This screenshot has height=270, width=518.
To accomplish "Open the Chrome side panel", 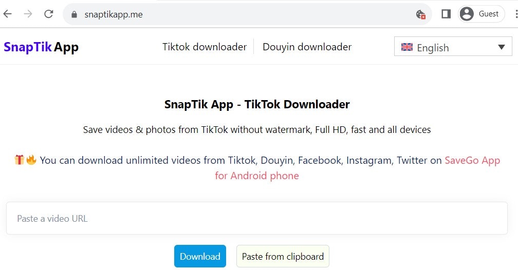I will [446, 14].
